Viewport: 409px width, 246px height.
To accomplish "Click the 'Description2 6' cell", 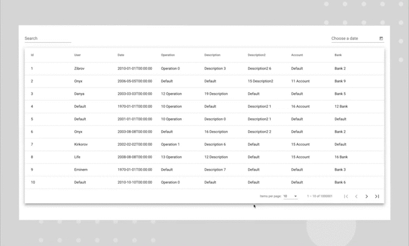I will 259,69.
